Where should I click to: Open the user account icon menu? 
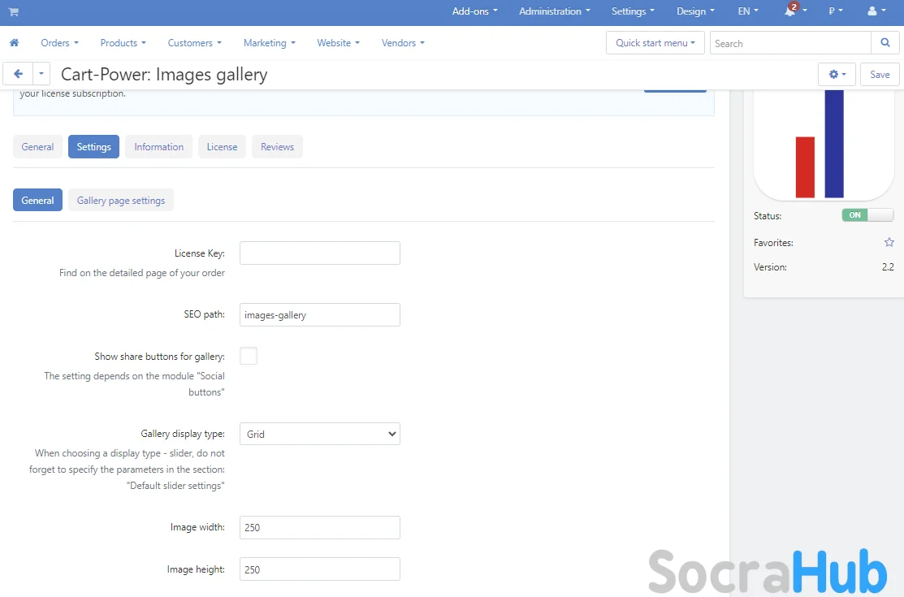(x=876, y=11)
